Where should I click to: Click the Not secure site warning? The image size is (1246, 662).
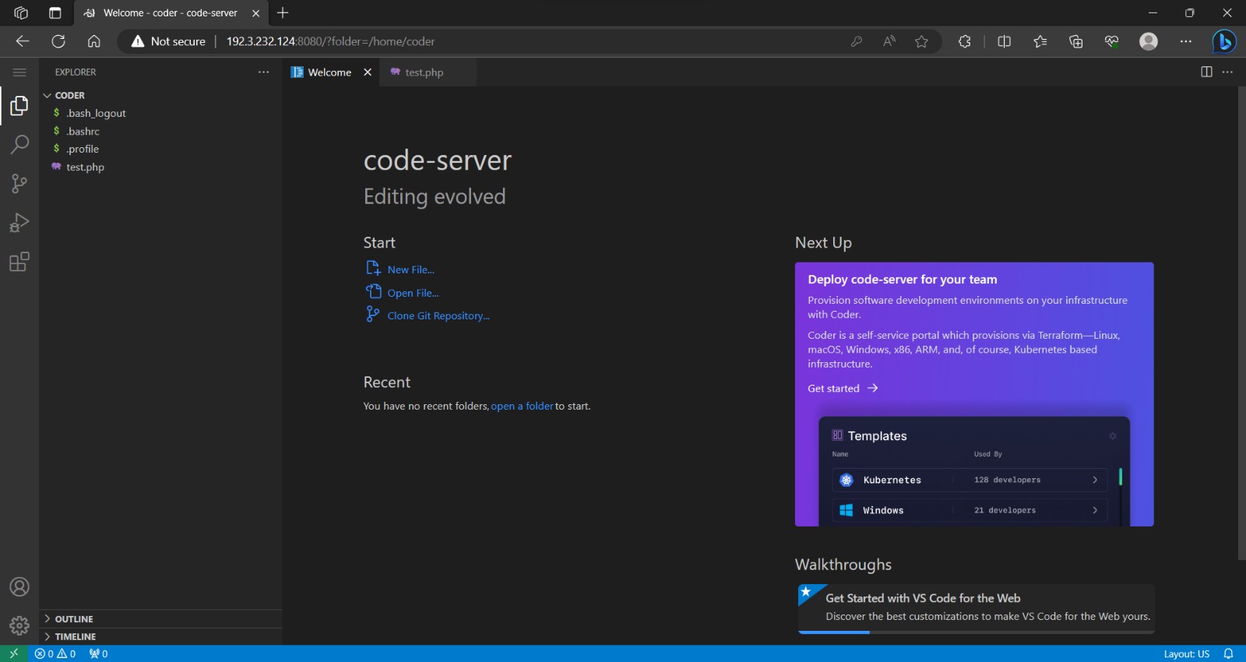pos(168,41)
